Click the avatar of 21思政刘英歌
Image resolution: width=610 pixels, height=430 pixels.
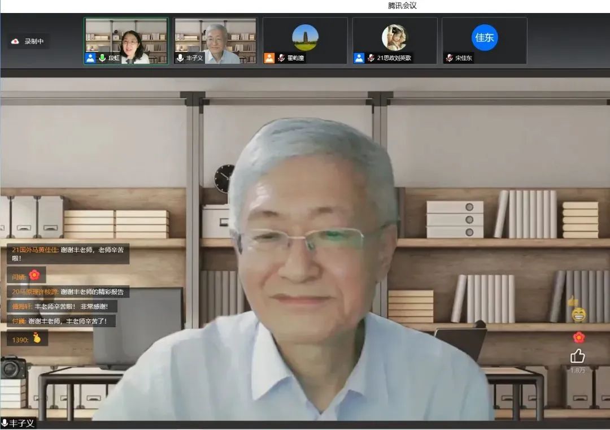coord(394,37)
